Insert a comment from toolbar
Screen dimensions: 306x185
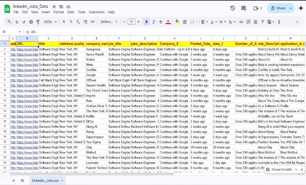point(248,22)
